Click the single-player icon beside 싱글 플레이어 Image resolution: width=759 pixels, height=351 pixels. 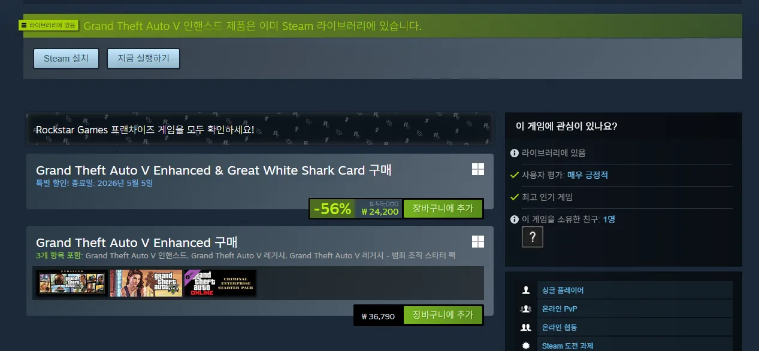click(x=526, y=290)
